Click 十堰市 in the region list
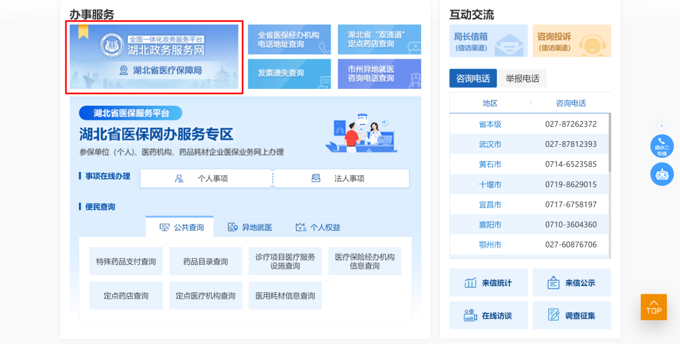The image size is (680, 344). pyautogui.click(x=490, y=185)
